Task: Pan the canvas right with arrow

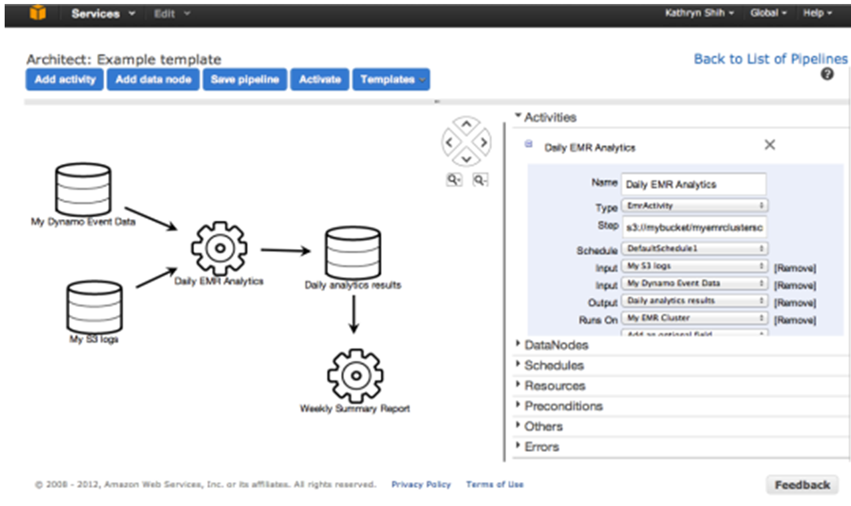Action: click(483, 142)
